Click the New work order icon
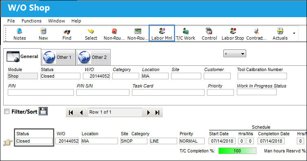307x161 pixels. point(43,34)
